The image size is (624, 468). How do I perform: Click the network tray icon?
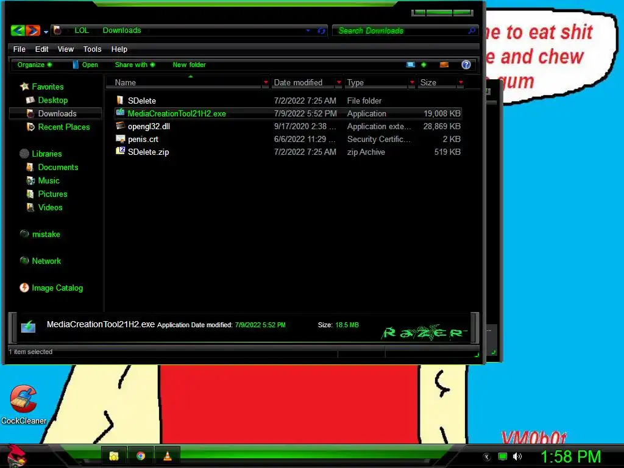tap(503, 456)
